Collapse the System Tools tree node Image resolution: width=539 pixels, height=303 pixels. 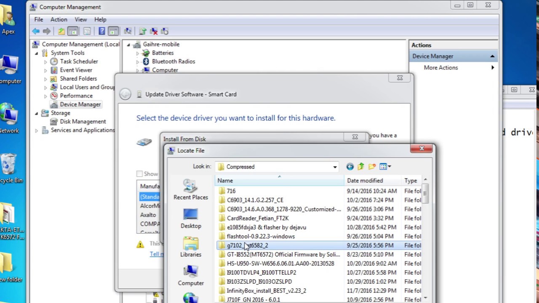pos(36,53)
